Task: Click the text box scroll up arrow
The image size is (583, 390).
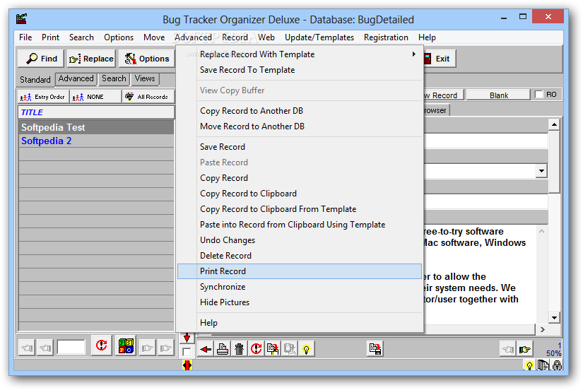Action: [541, 231]
